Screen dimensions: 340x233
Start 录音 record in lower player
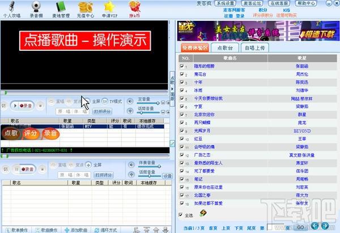tap(27, 169)
